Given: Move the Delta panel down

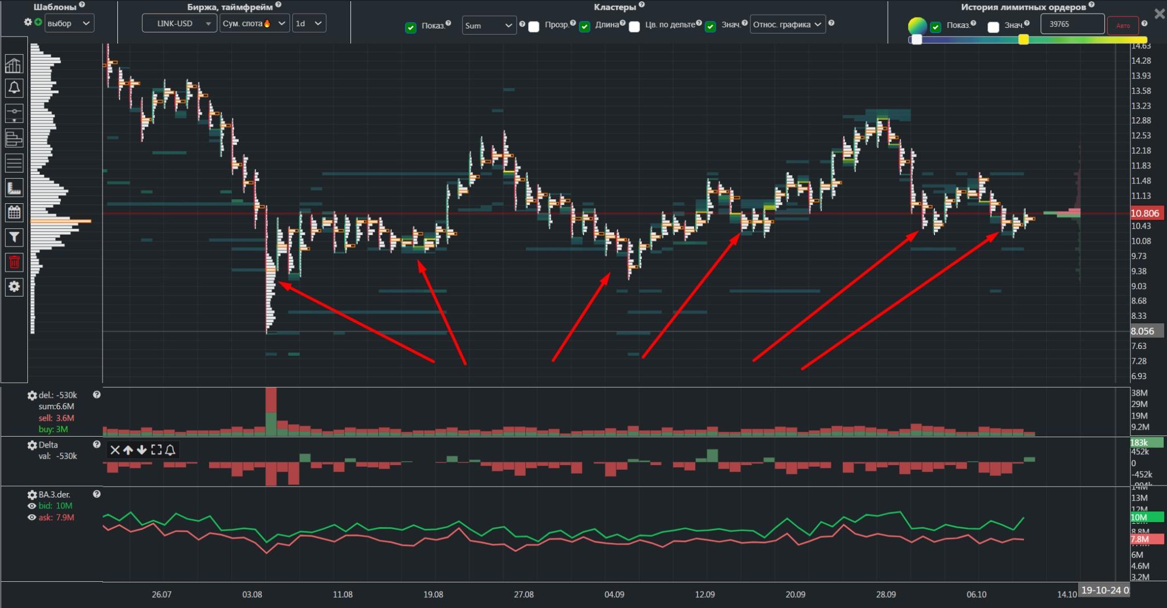Looking at the screenshot, I should (142, 450).
